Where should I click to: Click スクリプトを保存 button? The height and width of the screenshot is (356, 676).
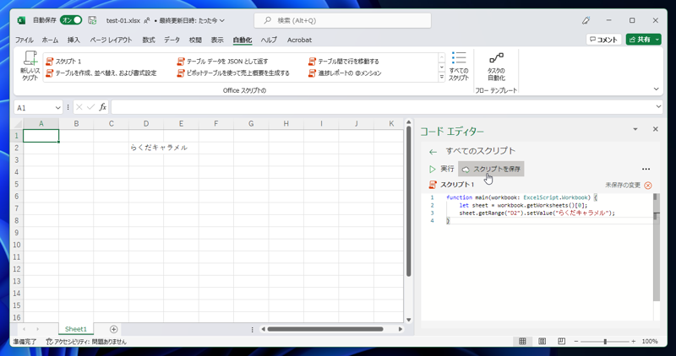pyautogui.click(x=491, y=170)
